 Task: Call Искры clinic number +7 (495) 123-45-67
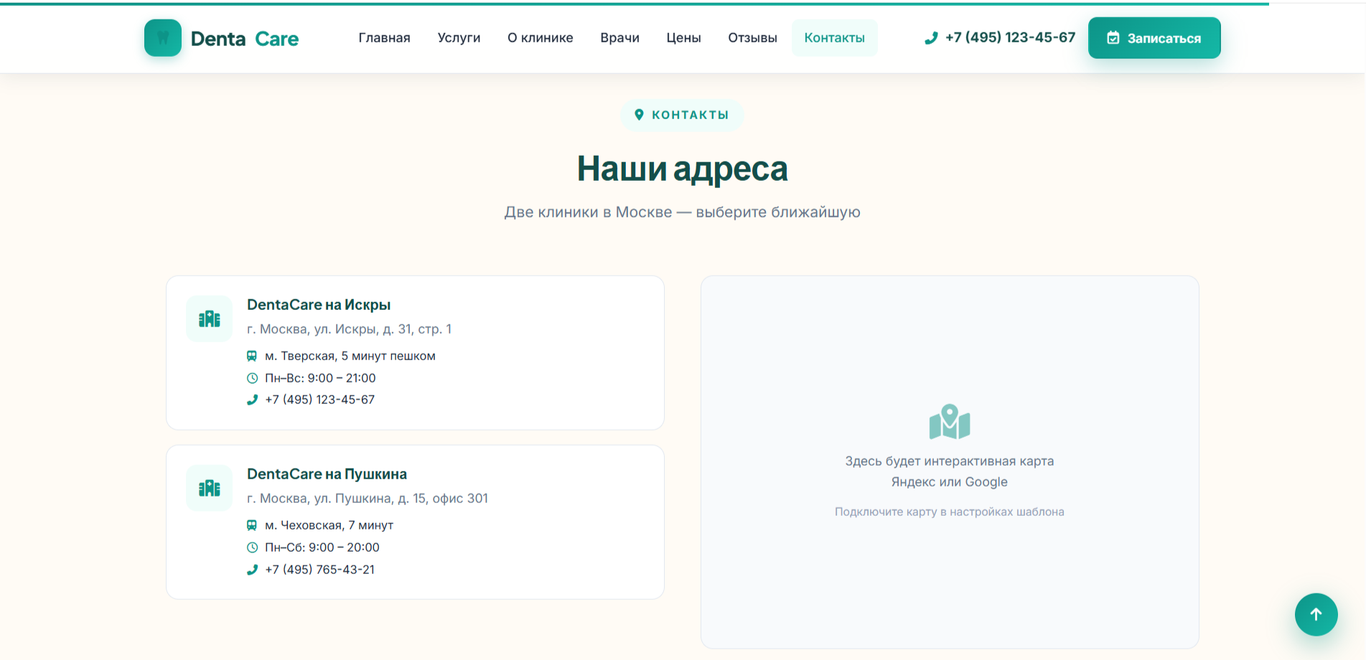point(320,400)
